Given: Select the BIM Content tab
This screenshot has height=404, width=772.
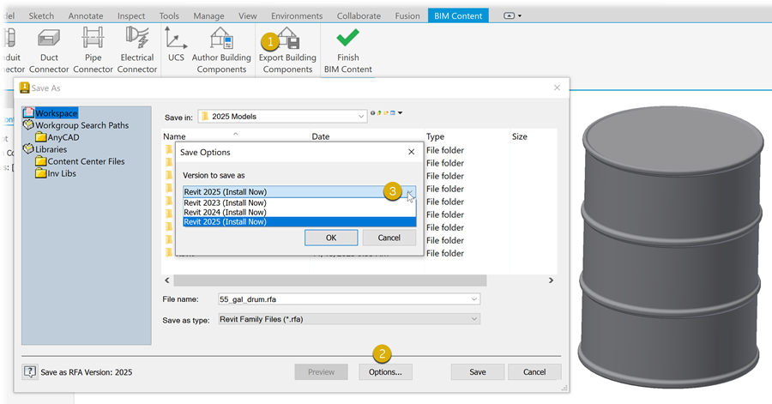Looking at the screenshot, I should click(458, 15).
